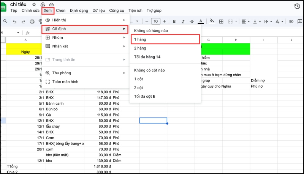
Task: Print the spreadsheet
Action: (32, 22)
